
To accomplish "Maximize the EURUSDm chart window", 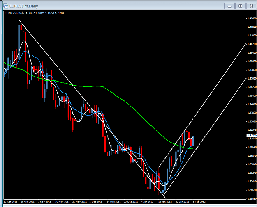I will pos(240,6).
